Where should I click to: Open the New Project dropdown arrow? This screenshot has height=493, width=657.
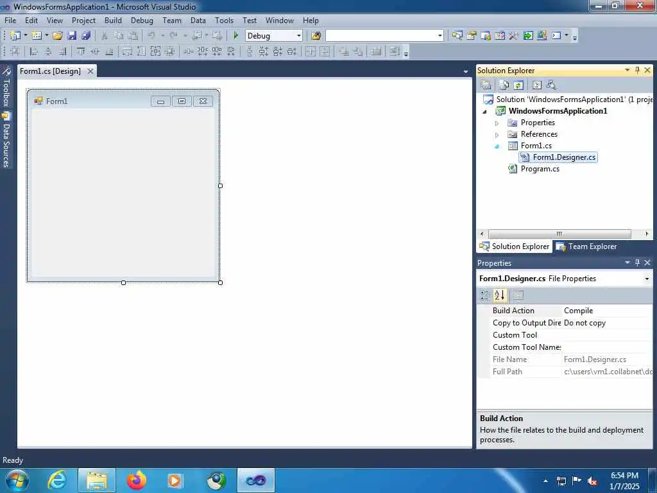(x=25, y=36)
